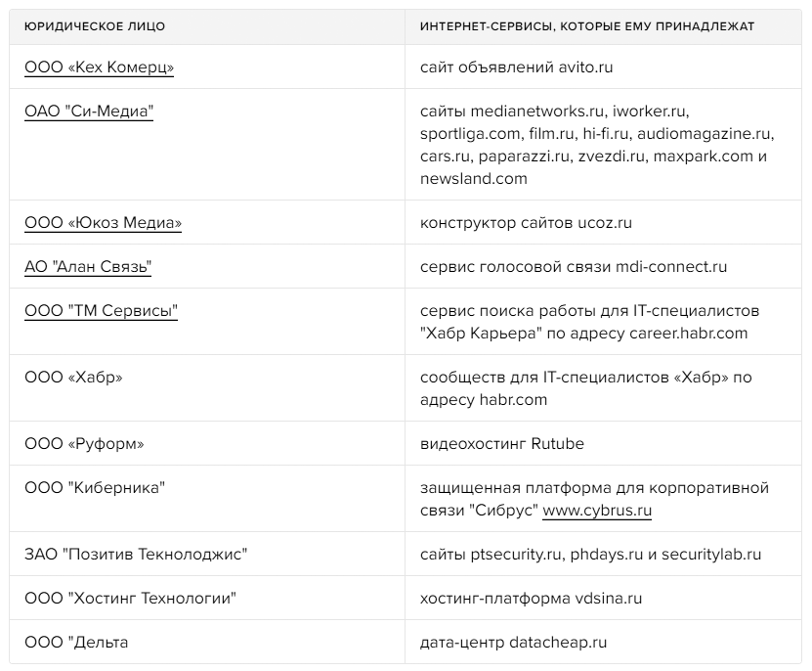This screenshot has width=812, height=671.
Task: Click the avito.ru description text
Action: (516, 67)
